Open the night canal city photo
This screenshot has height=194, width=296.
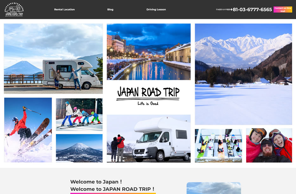click(149, 52)
